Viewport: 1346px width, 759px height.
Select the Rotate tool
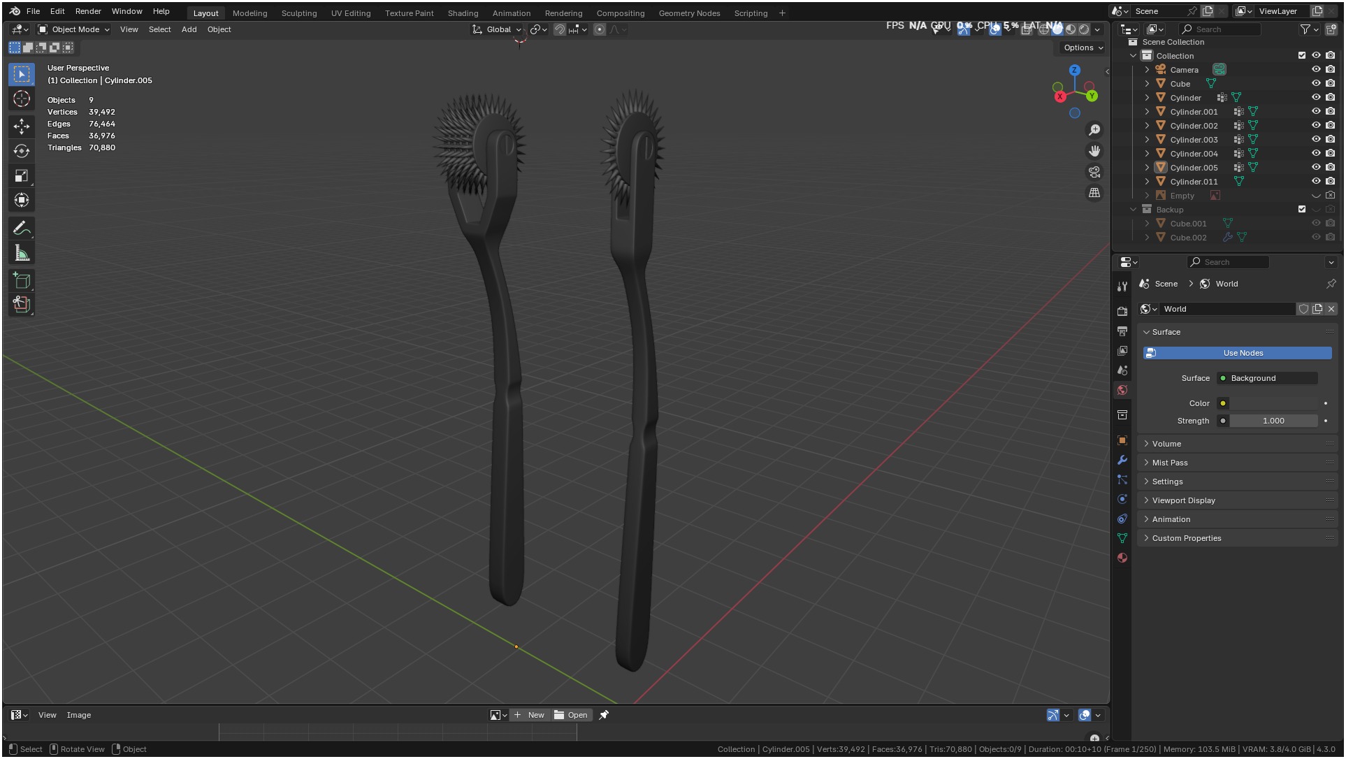coord(22,151)
